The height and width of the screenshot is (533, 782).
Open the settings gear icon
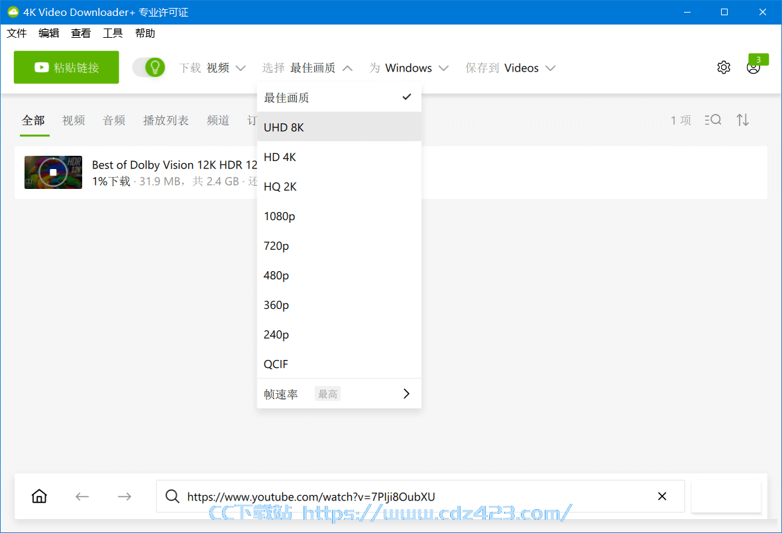724,68
